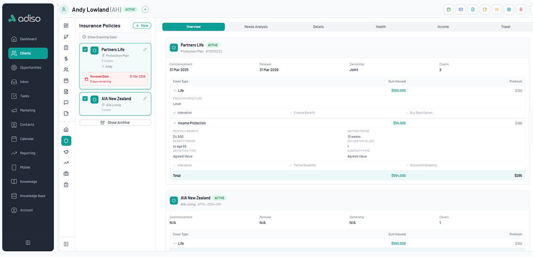Switch to the Needs Analysis tab
The image size is (533, 257).
pos(256,26)
